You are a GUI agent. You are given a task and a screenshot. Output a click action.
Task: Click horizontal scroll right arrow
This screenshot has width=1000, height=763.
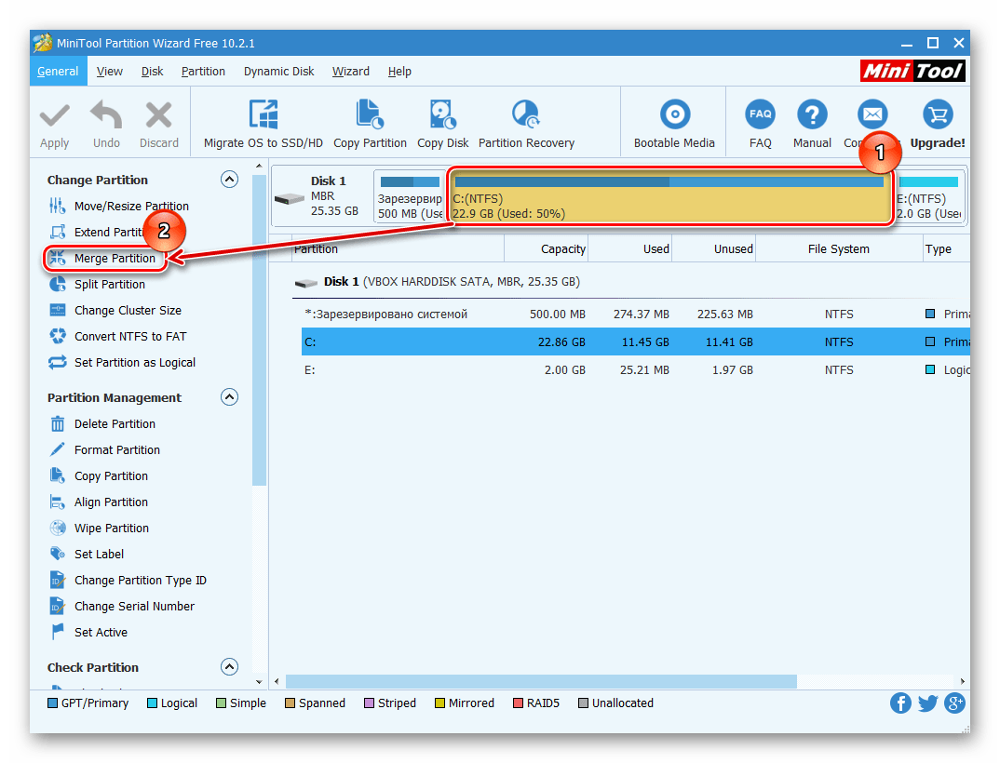962,681
